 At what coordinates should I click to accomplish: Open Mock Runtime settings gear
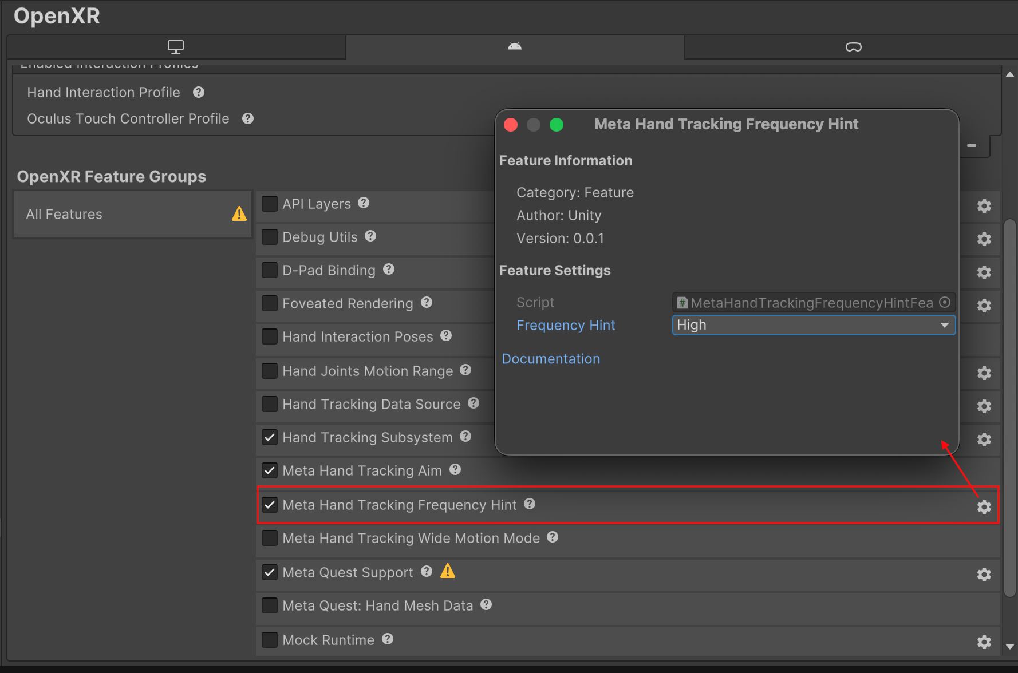[984, 642]
